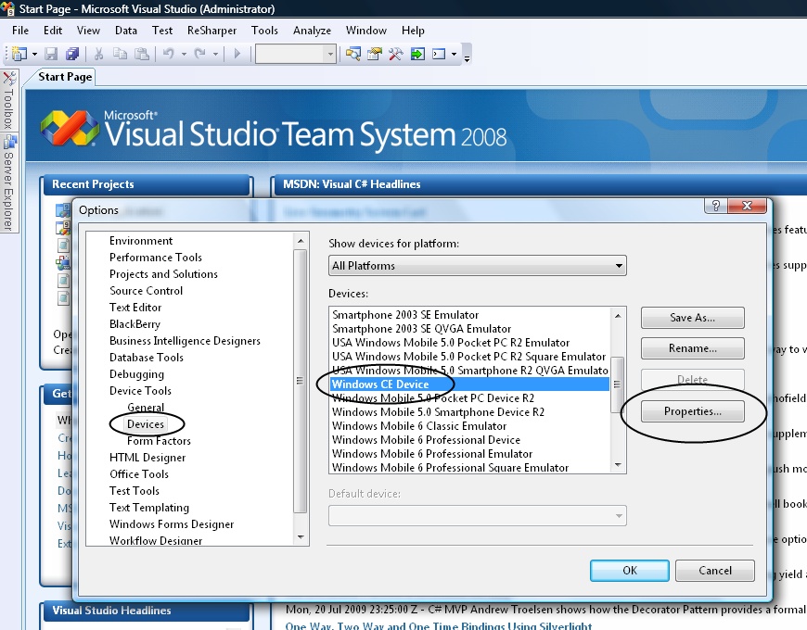Click the greyed-out Delete button
The width and height of the screenshot is (807, 630).
click(692, 379)
